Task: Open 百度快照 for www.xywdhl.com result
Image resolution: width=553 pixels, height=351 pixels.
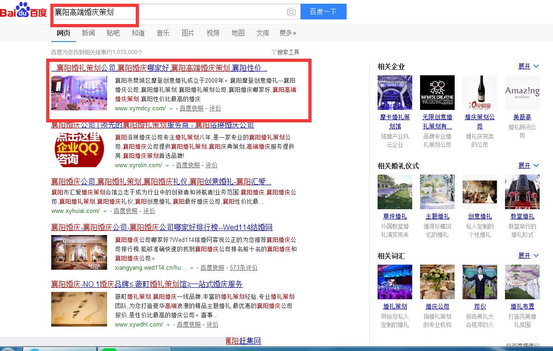Action: pos(189,325)
